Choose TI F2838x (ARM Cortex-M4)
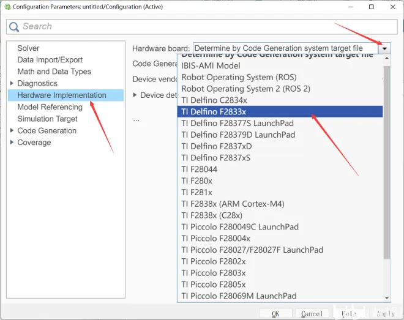This screenshot has width=404, height=320. click(x=280, y=204)
